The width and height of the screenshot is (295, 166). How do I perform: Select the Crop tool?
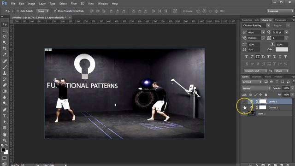click(x=5, y=48)
